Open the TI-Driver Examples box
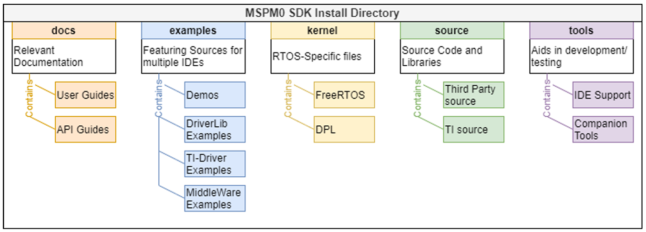Image resolution: width=646 pixels, height=232 pixels. [x=215, y=164]
